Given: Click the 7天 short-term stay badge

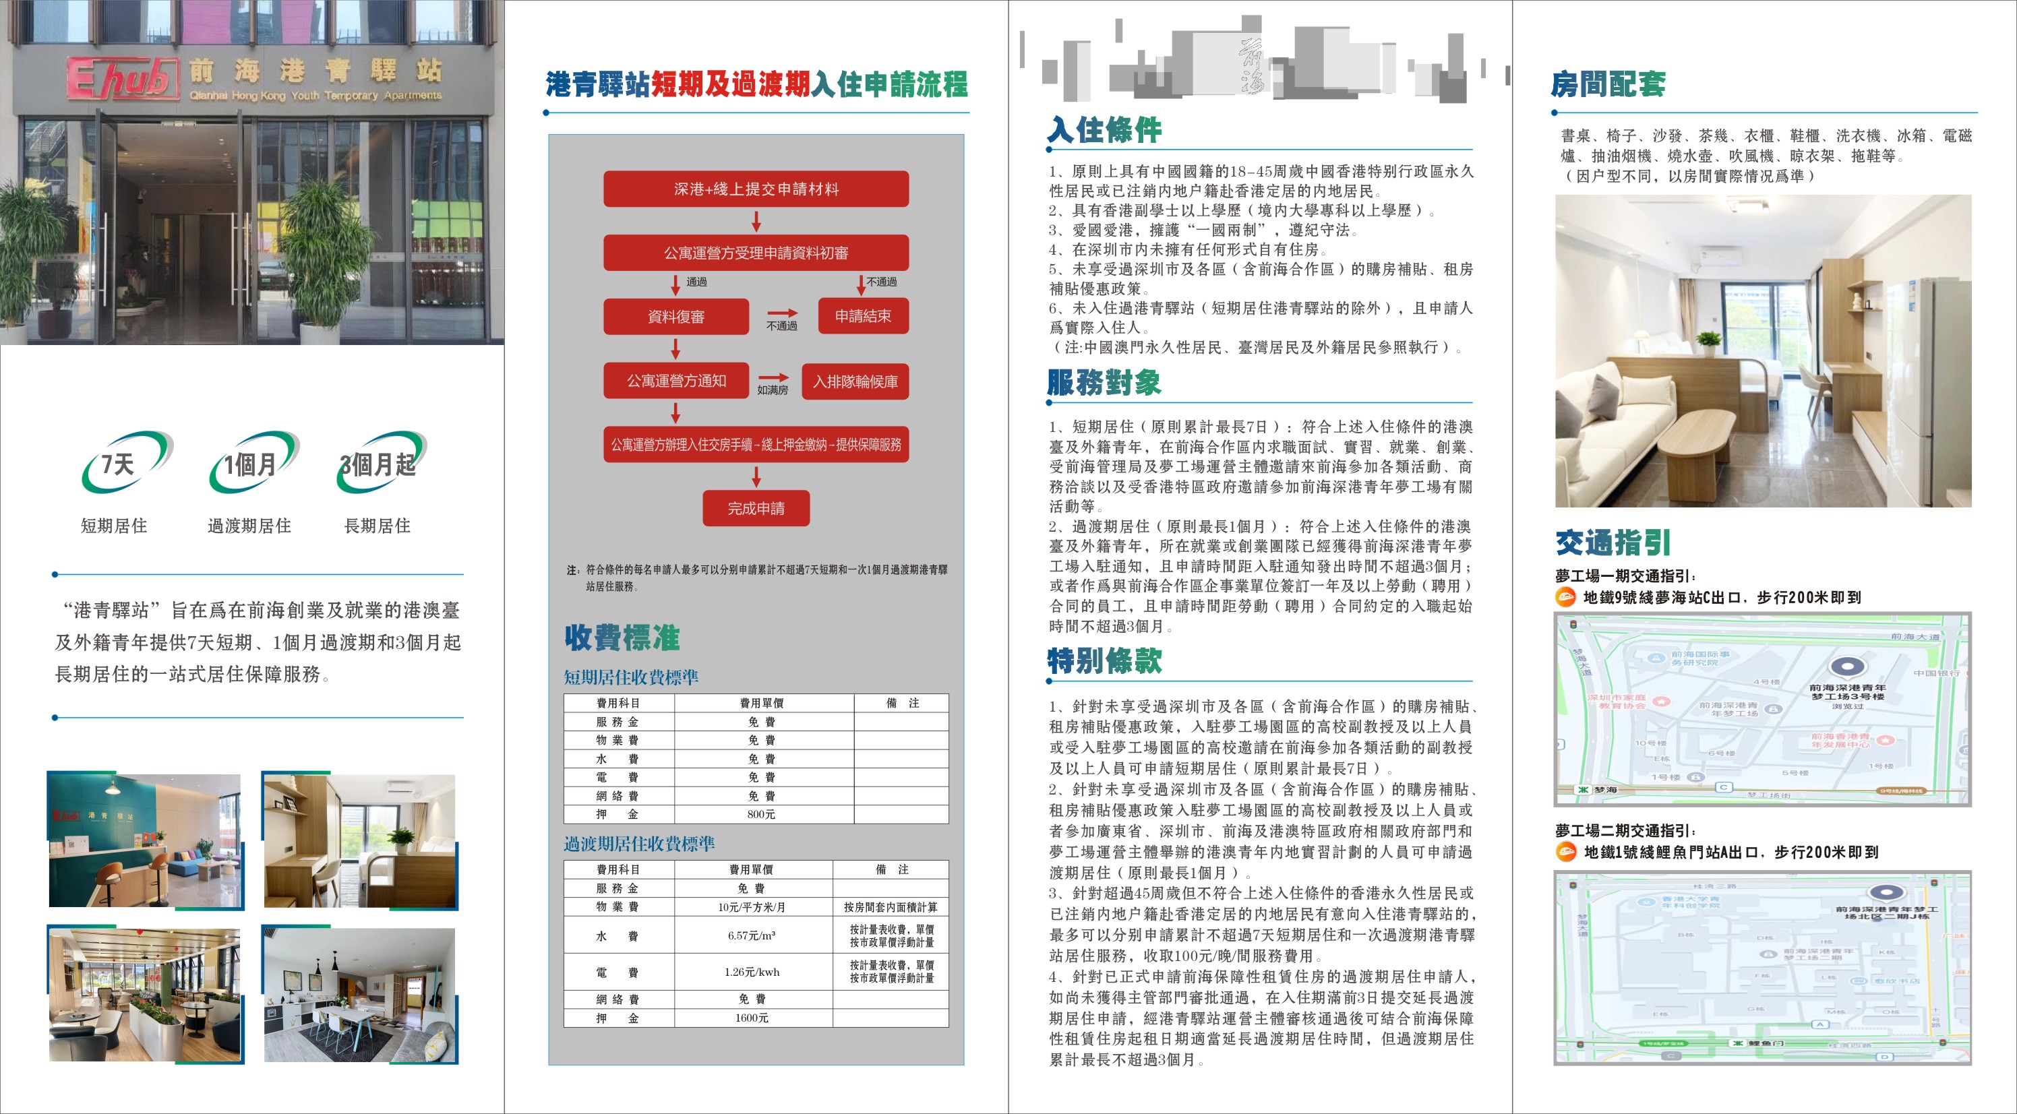Looking at the screenshot, I should point(125,464).
